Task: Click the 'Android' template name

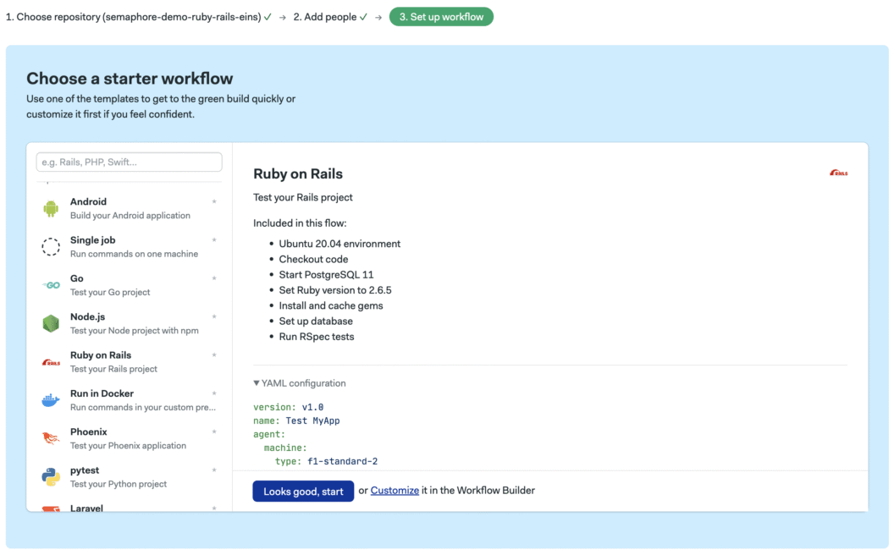Action: [88, 201]
